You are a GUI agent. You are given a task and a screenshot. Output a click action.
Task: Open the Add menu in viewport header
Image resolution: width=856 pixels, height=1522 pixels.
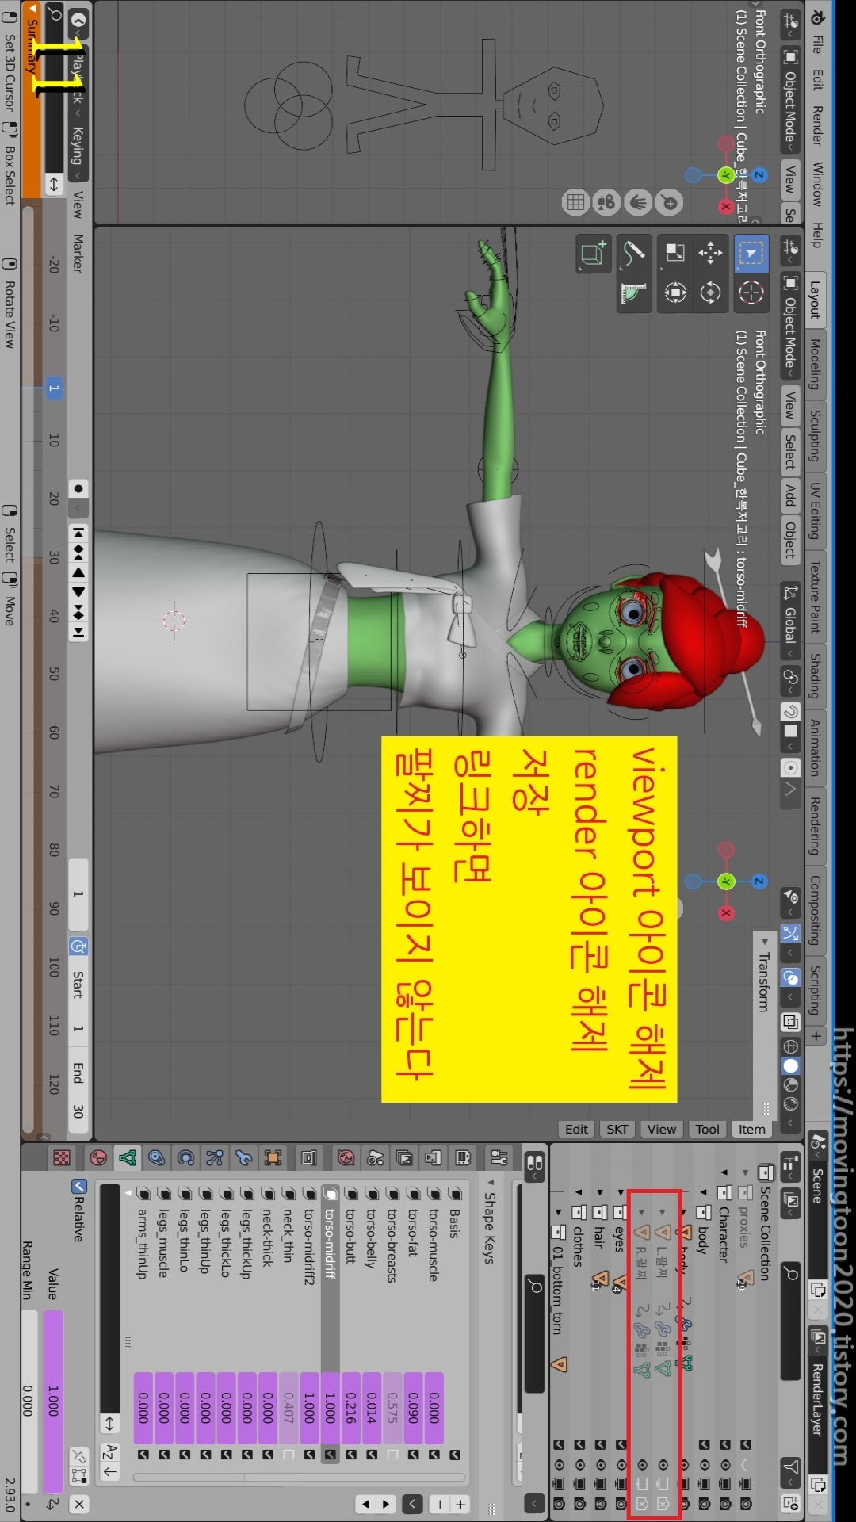(x=790, y=496)
